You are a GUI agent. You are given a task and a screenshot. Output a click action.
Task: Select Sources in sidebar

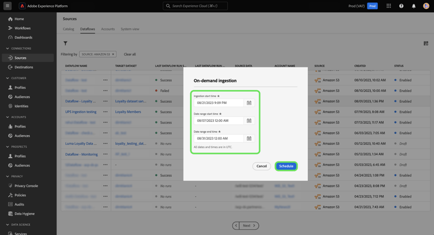coord(28,58)
